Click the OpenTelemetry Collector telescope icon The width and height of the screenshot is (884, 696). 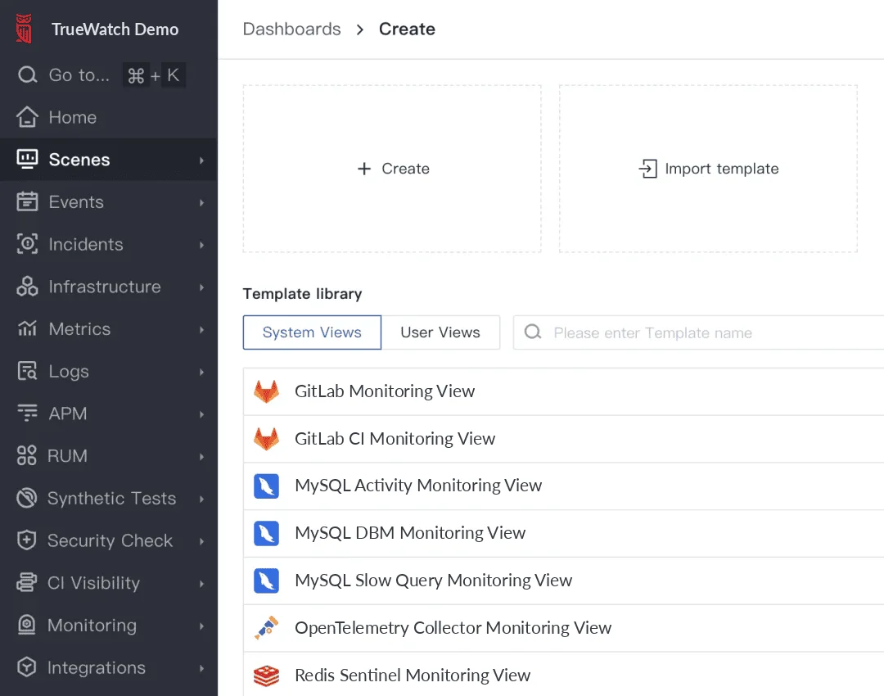(x=266, y=628)
